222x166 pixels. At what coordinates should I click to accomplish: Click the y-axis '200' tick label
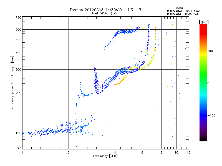pyautogui.click(x=18, y=93)
